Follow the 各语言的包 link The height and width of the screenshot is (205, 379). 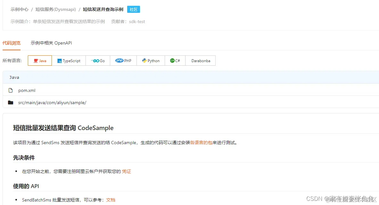point(201,143)
